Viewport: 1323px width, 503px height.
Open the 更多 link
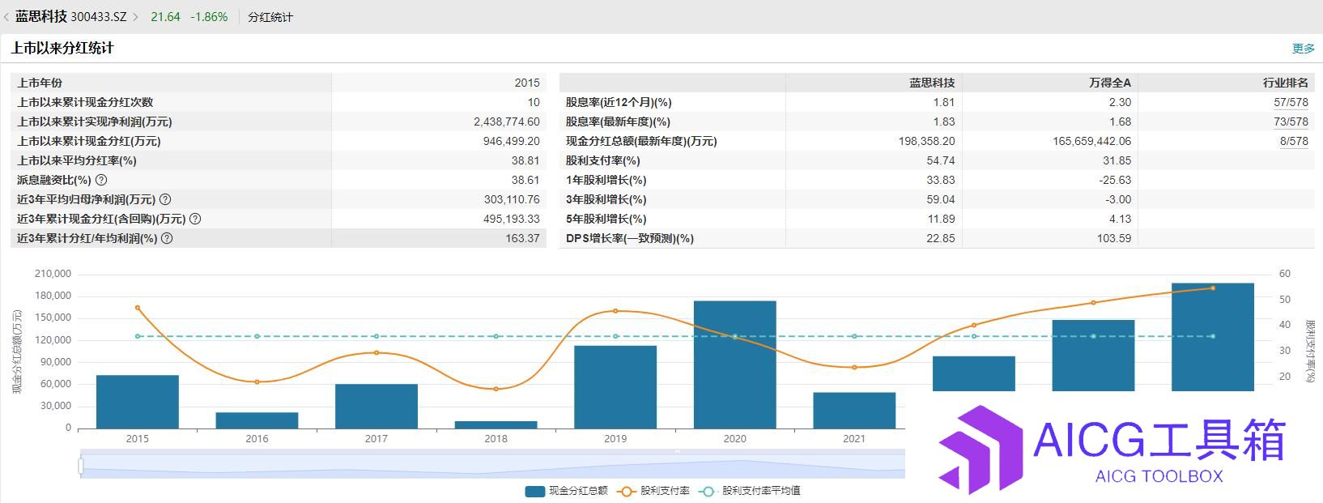coord(1304,49)
